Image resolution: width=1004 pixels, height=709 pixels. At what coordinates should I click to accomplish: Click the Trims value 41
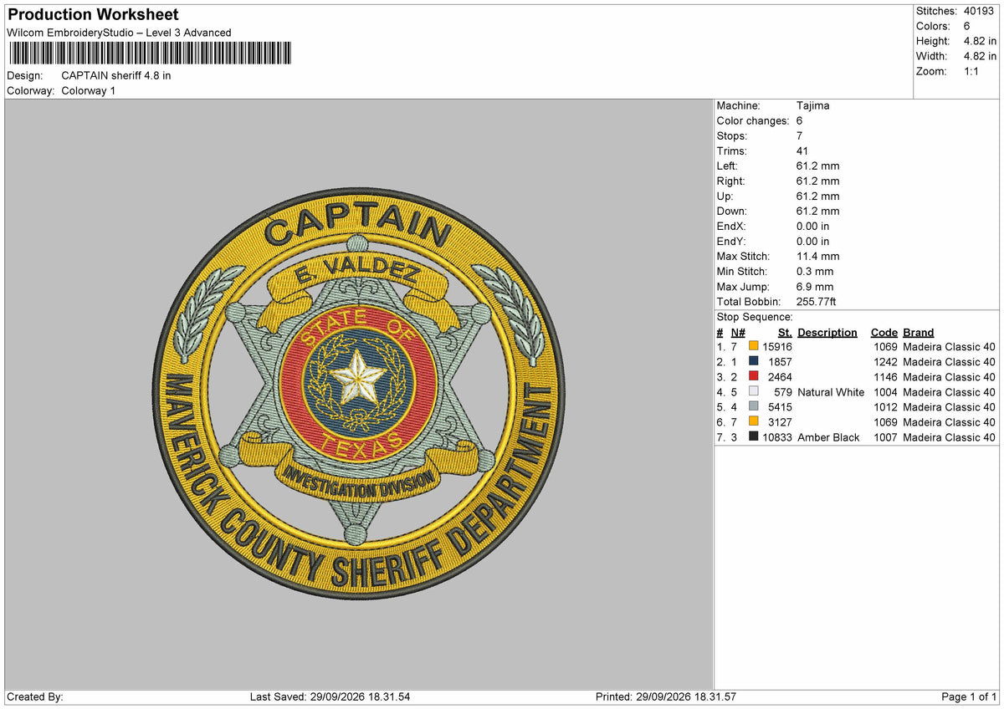(803, 150)
